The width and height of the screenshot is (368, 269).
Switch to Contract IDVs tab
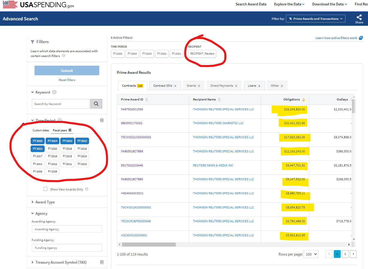tap(165, 85)
